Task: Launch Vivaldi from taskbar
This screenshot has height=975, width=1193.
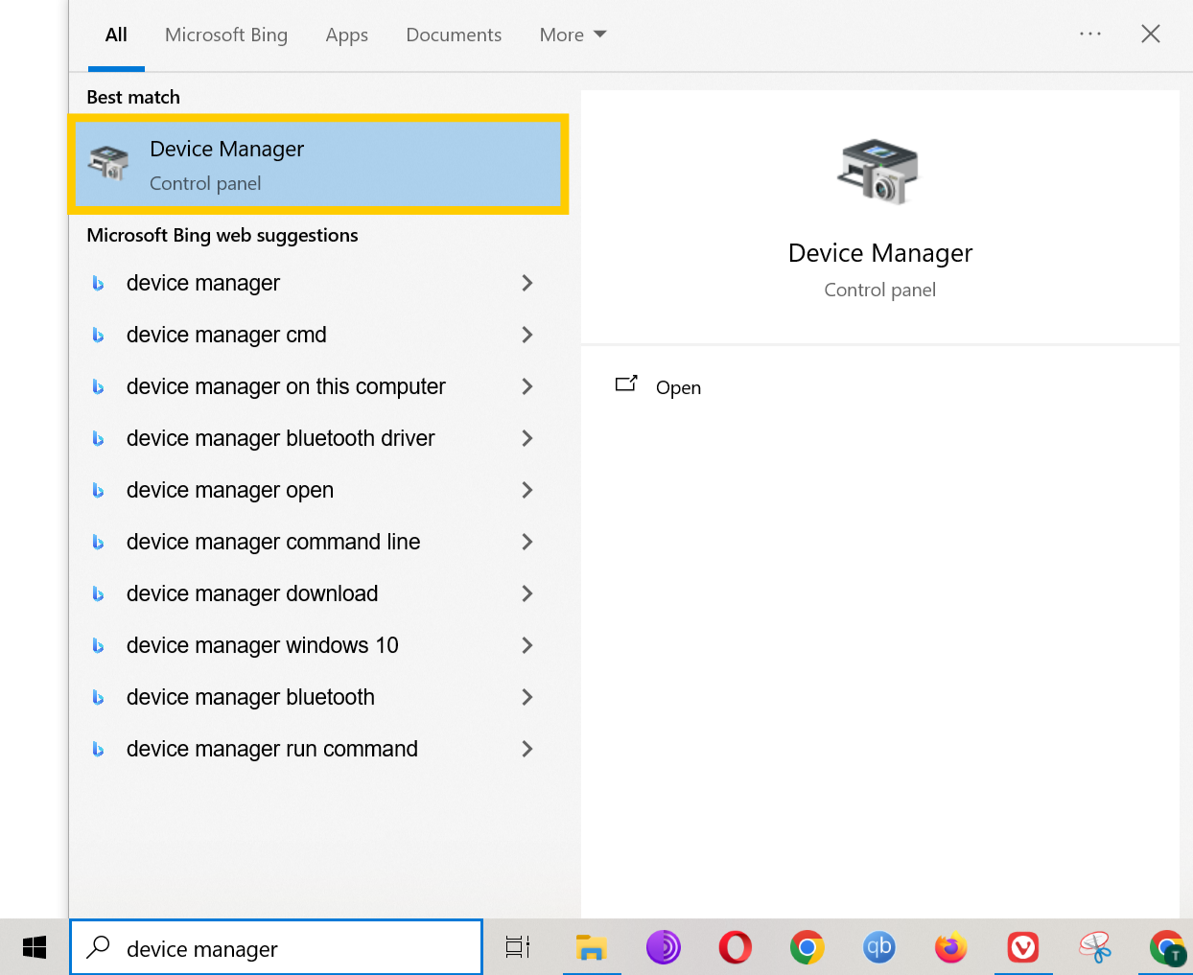Action: (x=1023, y=947)
